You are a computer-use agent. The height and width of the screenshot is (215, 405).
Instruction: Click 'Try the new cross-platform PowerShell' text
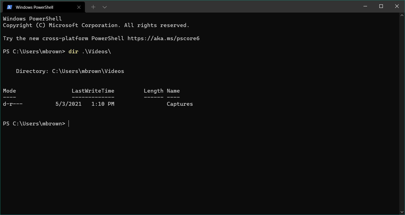64,39
